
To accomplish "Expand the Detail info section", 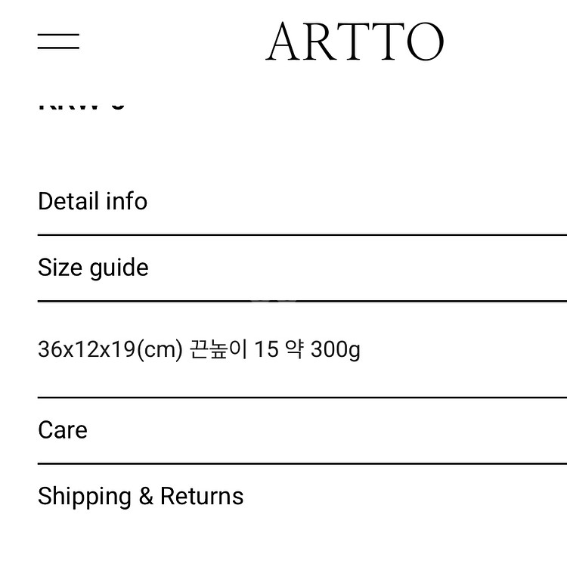I will pyautogui.click(x=92, y=202).
